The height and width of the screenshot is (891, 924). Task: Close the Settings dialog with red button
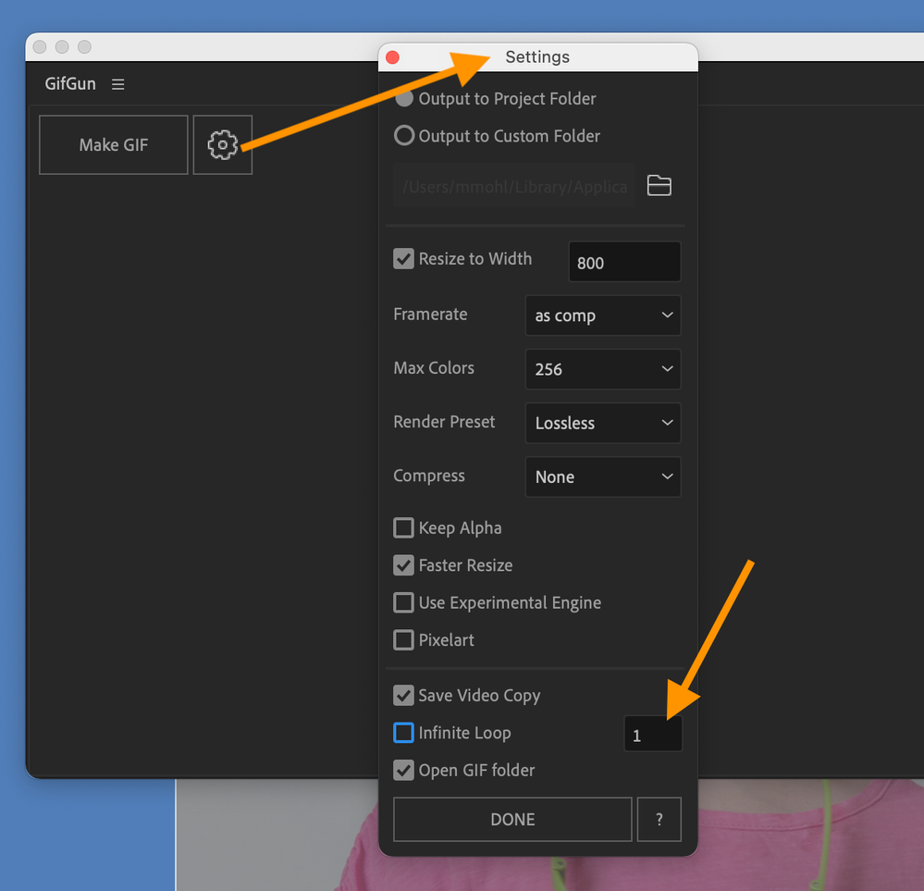(x=392, y=57)
